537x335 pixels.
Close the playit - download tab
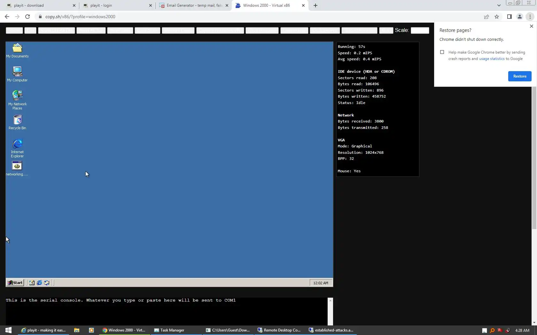pos(74,5)
